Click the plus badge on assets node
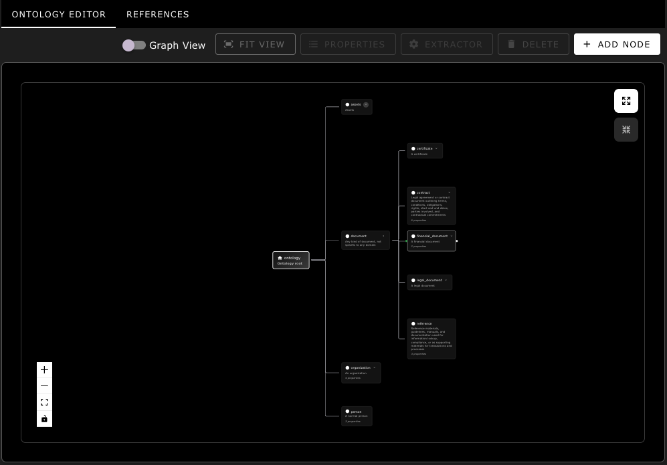Image resolution: width=667 pixels, height=465 pixels. coord(366,105)
